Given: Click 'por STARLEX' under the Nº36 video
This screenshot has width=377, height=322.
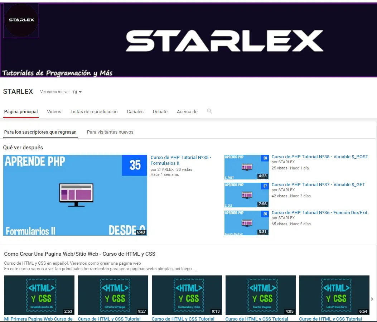Looking at the screenshot, I should pos(283,218).
